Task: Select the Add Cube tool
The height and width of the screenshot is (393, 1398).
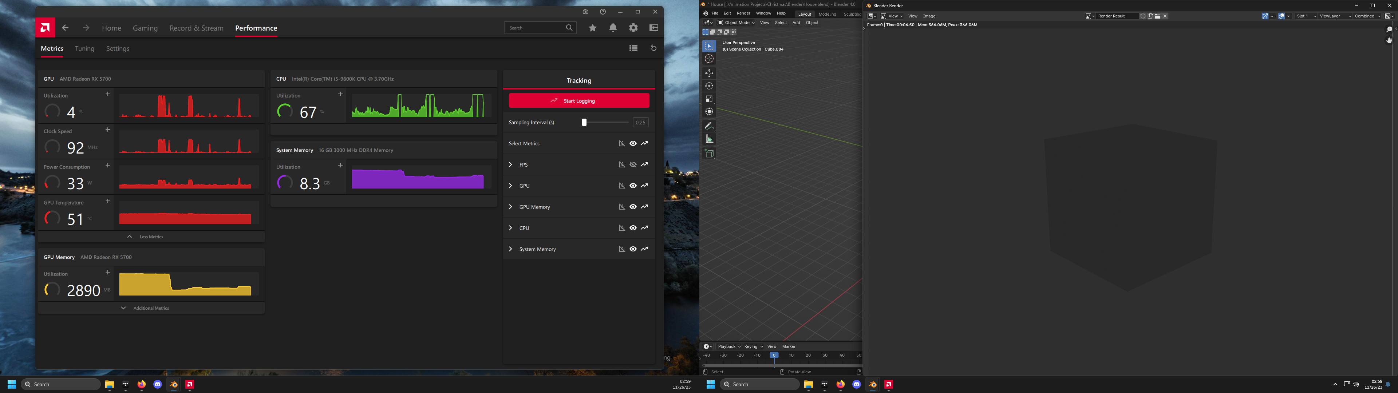Action: click(x=709, y=153)
